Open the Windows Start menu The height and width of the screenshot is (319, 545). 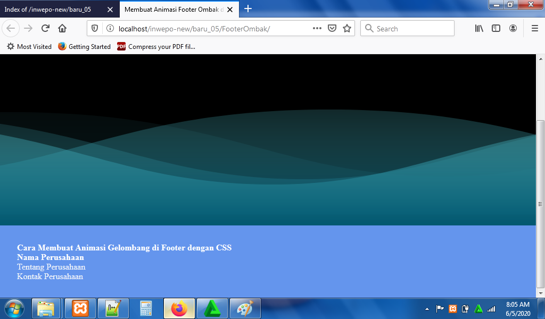[x=14, y=308]
